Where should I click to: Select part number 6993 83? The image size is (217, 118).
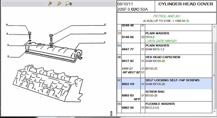coord(128,95)
